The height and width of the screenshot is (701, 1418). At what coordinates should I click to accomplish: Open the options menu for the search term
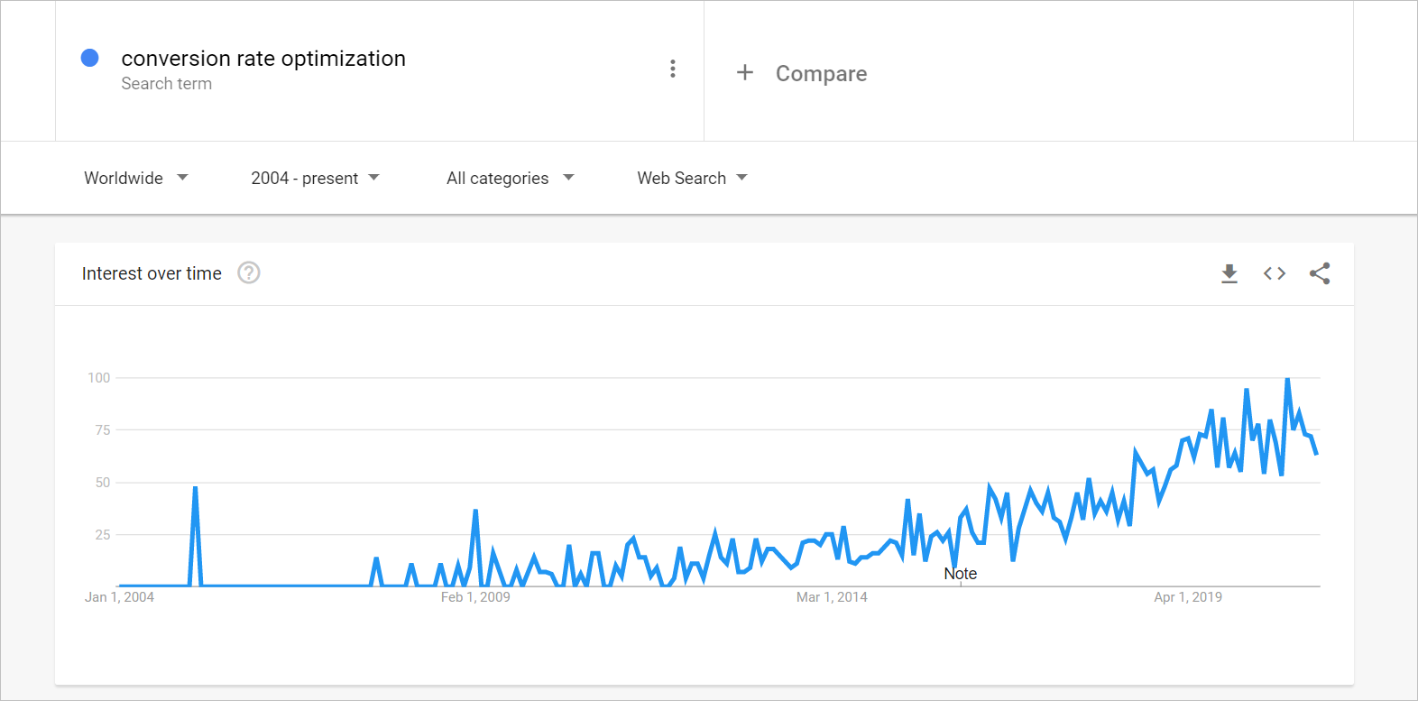click(672, 68)
